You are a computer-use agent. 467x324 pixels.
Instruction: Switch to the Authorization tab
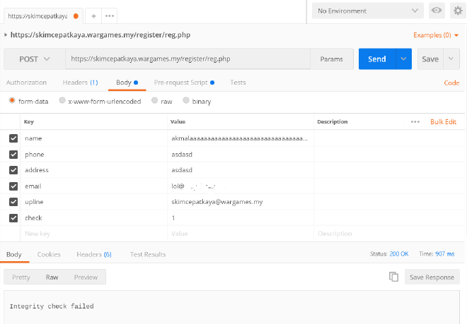click(x=26, y=83)
